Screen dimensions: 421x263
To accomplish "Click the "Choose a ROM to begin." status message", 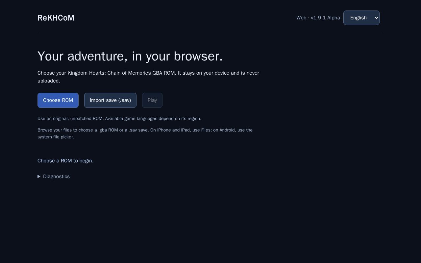I will pos(65,161).
